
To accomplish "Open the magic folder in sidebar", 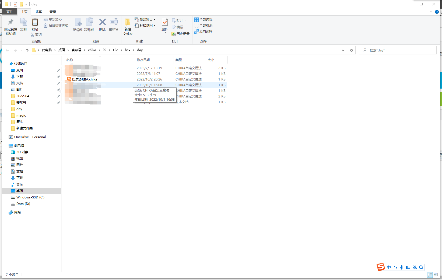I will (x=21, y=115).
